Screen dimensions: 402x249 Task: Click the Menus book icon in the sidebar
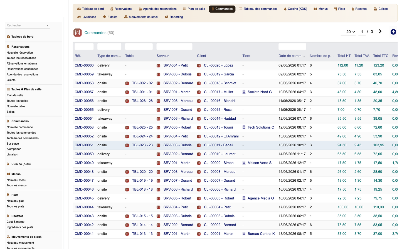point(8,174)
